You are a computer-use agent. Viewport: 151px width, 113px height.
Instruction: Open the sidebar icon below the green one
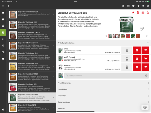(x=3, y=39)
